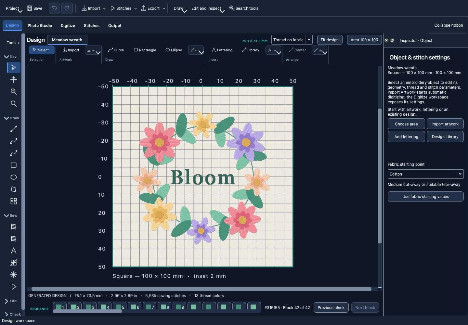This screenshot has height=325, width=468.
Task: Click the Import artwork button in the Inspector
Action: (445, 124)
